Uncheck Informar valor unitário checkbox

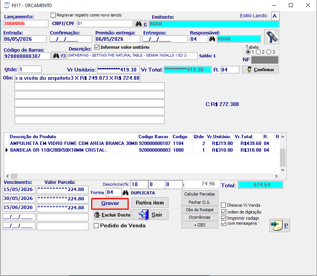pos(97,47)
